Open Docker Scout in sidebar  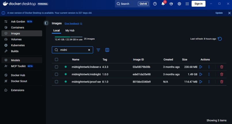(22, 81)
